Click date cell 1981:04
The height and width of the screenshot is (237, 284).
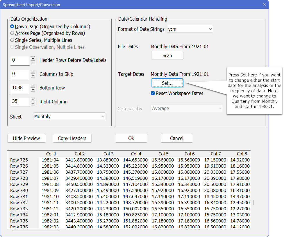[x=50, y=160]
